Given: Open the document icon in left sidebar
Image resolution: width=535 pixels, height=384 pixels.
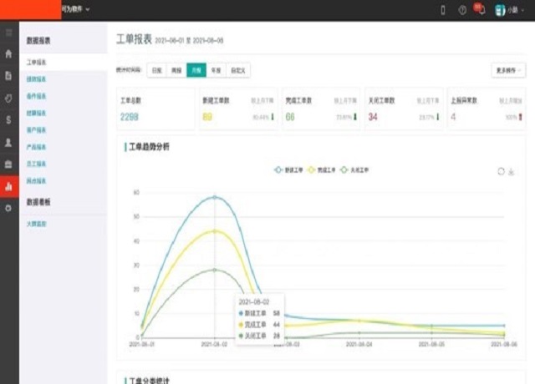Looking at the screenshot, I should point(8,76).
